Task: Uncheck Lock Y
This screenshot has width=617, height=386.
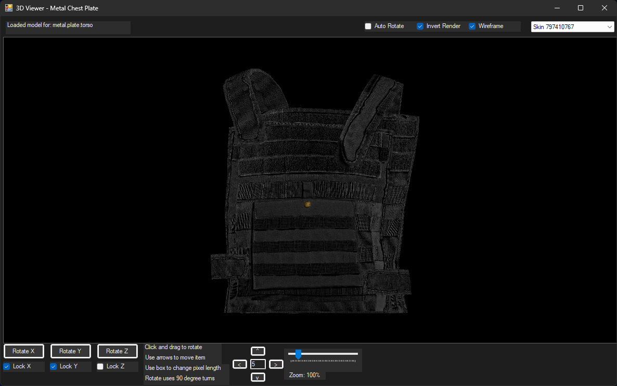Action: coord(53,366)
